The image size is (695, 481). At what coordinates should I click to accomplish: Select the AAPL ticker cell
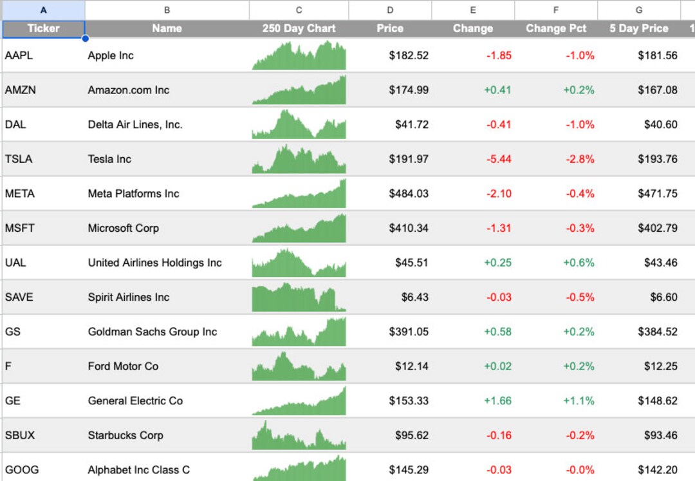[x=43, y=55]
